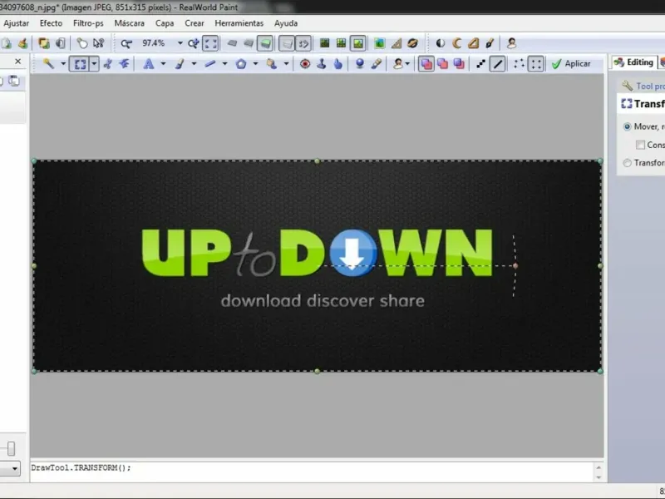This screenshot has width=665, height=499.
Task: Select the 'Transfor' radio button
Action: coord(627,163)
